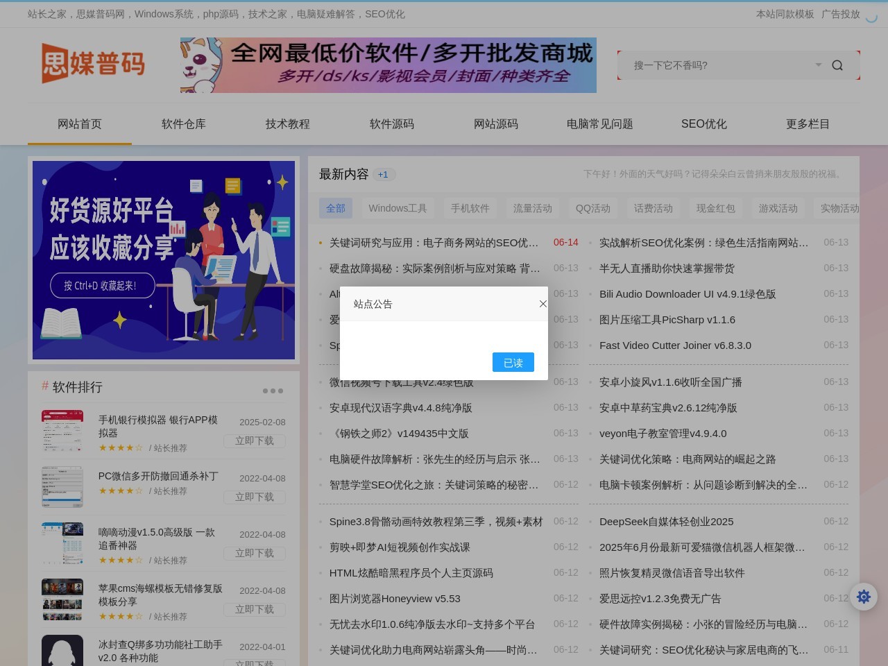
Task: Open the search category dropdown arrow
Action: (x=819, y=65)
